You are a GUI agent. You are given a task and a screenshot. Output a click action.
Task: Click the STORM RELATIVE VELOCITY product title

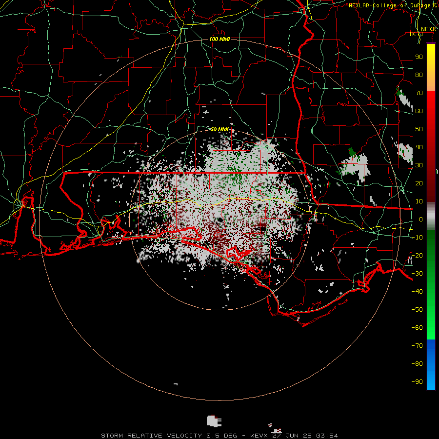[x=151, y=436]
